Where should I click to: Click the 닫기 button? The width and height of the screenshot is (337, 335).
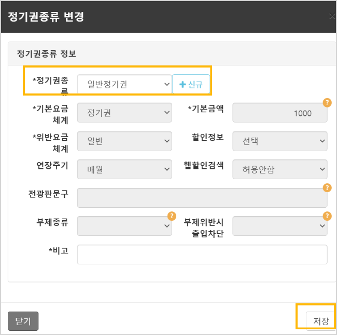(x=23, y=321)
